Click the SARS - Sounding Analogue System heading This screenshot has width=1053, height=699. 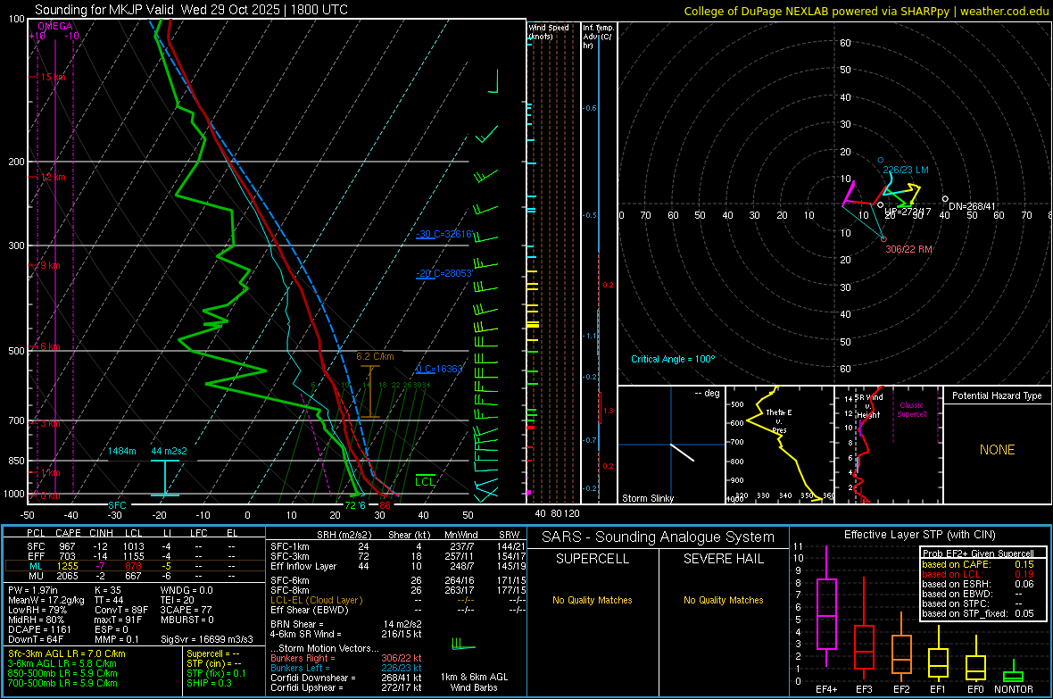point(658,537)
